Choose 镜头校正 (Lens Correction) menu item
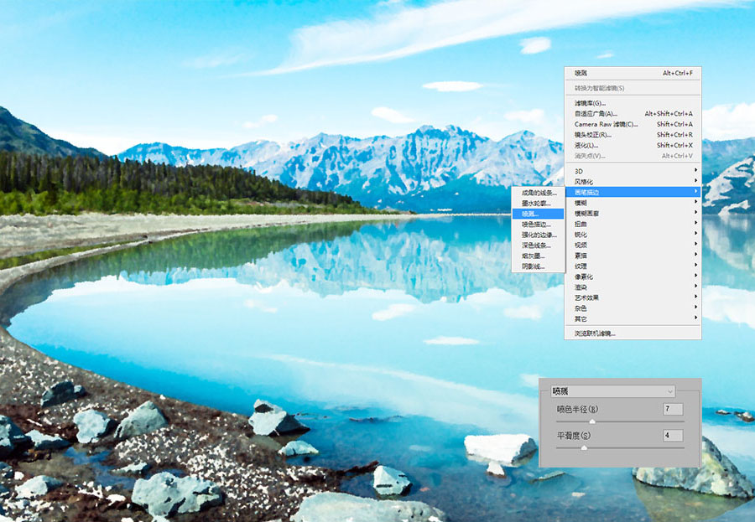The image size is (755, 522). 633,135
